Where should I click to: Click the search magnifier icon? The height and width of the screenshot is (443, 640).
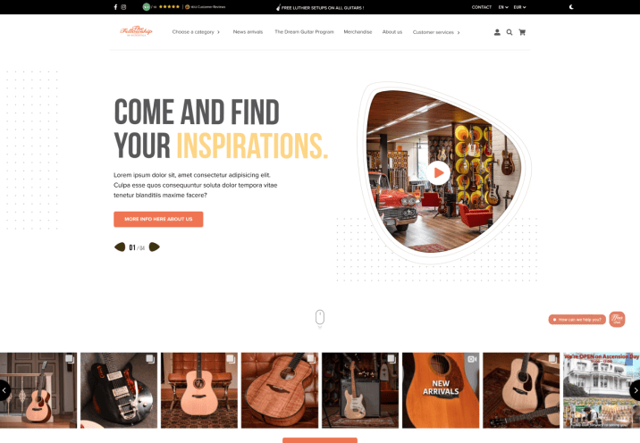(x=509, y=32)
